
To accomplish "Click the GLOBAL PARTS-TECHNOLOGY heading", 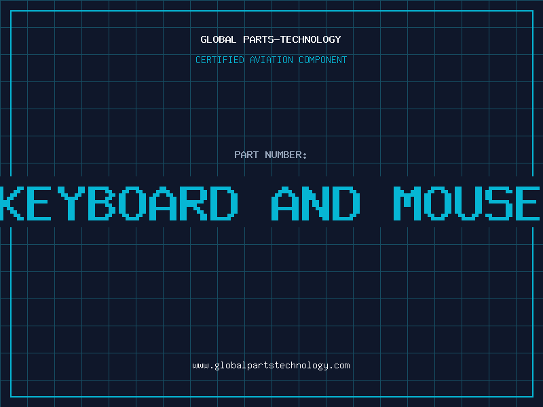I will pos(271,39).
